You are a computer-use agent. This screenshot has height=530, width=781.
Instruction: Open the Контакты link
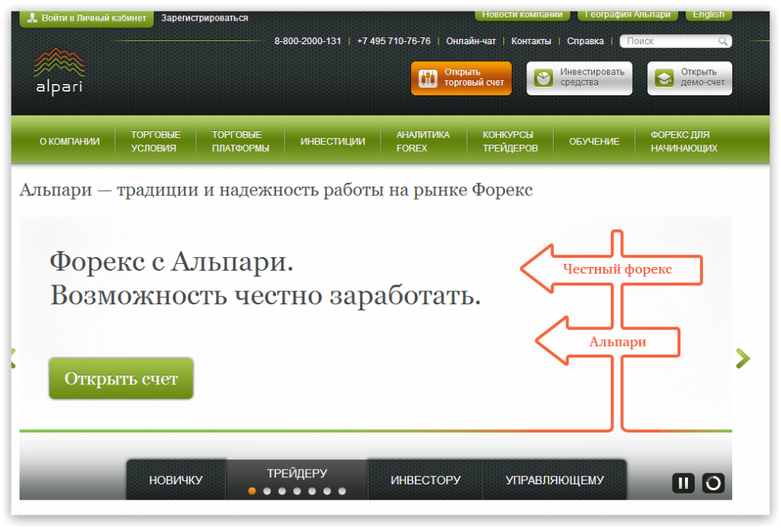531,41
